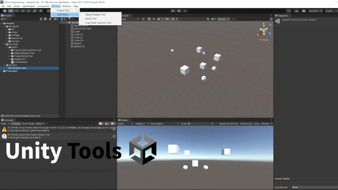Select the Rect tool in toolbar
The width and height of the screenshot is (338, 190).
pyautogui.click(x=29, y=11)
